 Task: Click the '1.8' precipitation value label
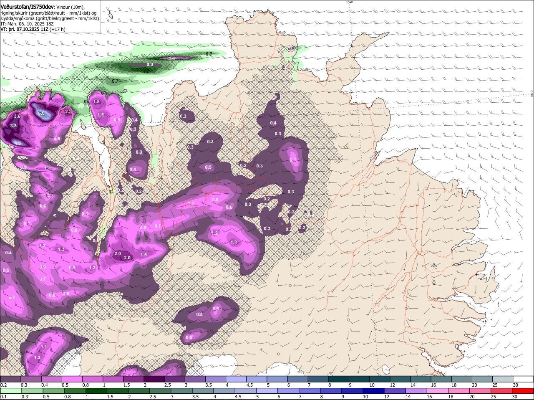(97, 101)
